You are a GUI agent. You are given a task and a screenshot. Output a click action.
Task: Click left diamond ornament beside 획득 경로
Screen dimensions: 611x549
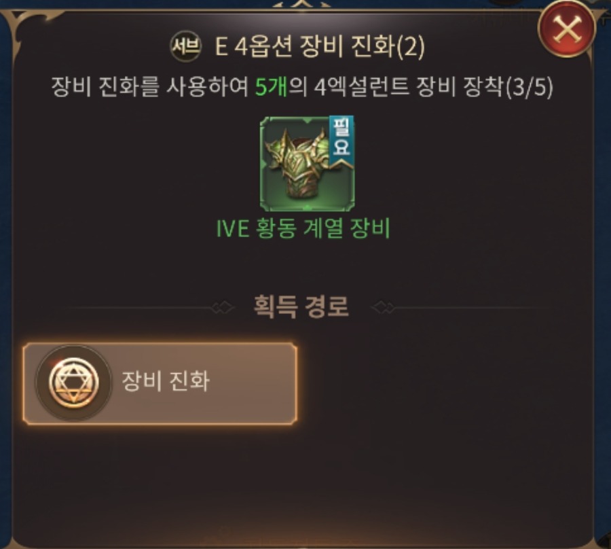(223, 308)
